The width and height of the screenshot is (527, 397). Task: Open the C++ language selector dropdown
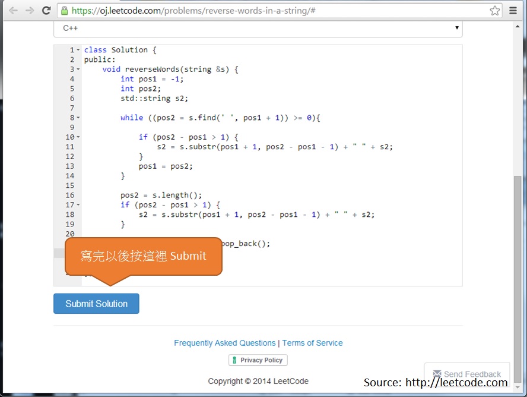click(x=457, y=27)
